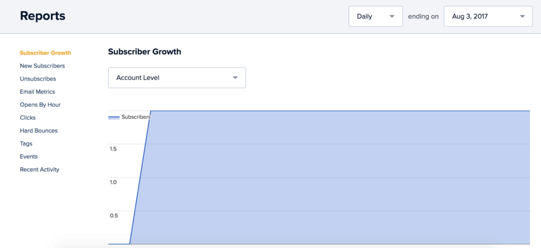541x248 pixels.
Task: Select Subscriber Growth in sidebar
Action: click(45, 53)
